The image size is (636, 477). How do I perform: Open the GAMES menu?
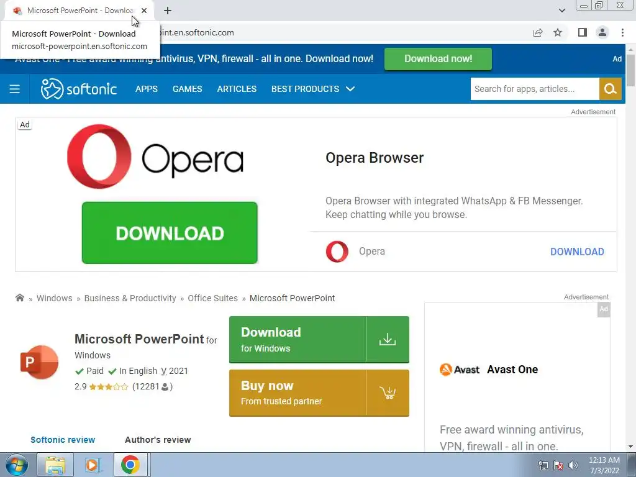[x=188, y=89]
